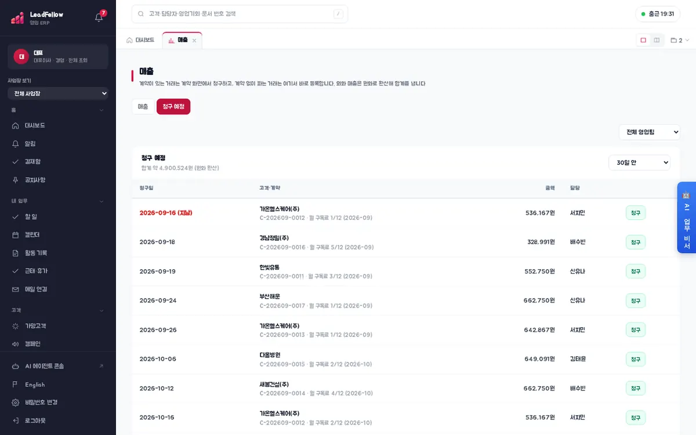Open the 30일 안 period dropdown
This screenshot has height=435, width=696.
pos(639,162)
